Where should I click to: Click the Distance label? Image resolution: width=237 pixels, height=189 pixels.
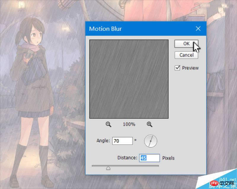(127, 158)
